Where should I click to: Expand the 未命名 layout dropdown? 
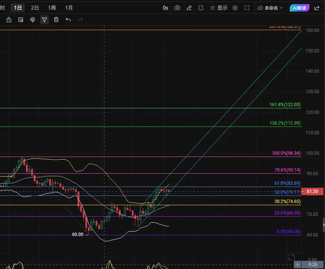coord(270,8)
